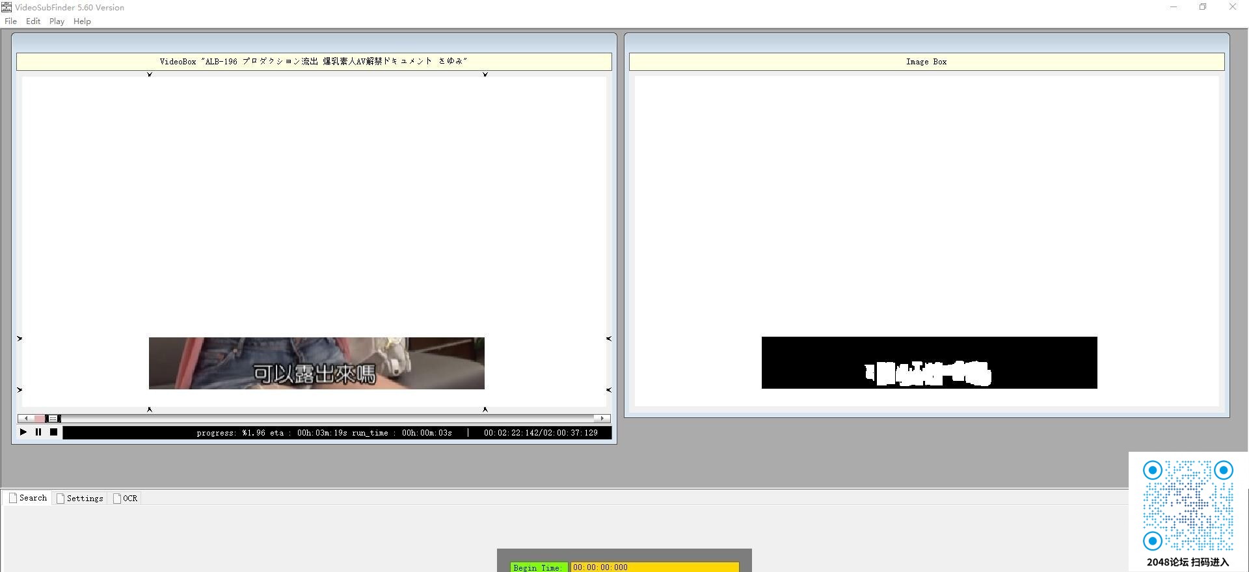Click the VideoSubFinder app icon in title bar
This screenshot has width=1249, height=572.
(x=7, y=7)
